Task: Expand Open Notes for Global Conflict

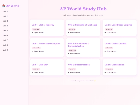Action: tap(110, 51)
